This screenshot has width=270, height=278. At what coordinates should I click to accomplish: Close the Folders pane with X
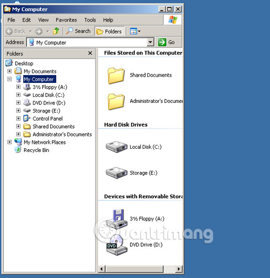coord(90,53)
